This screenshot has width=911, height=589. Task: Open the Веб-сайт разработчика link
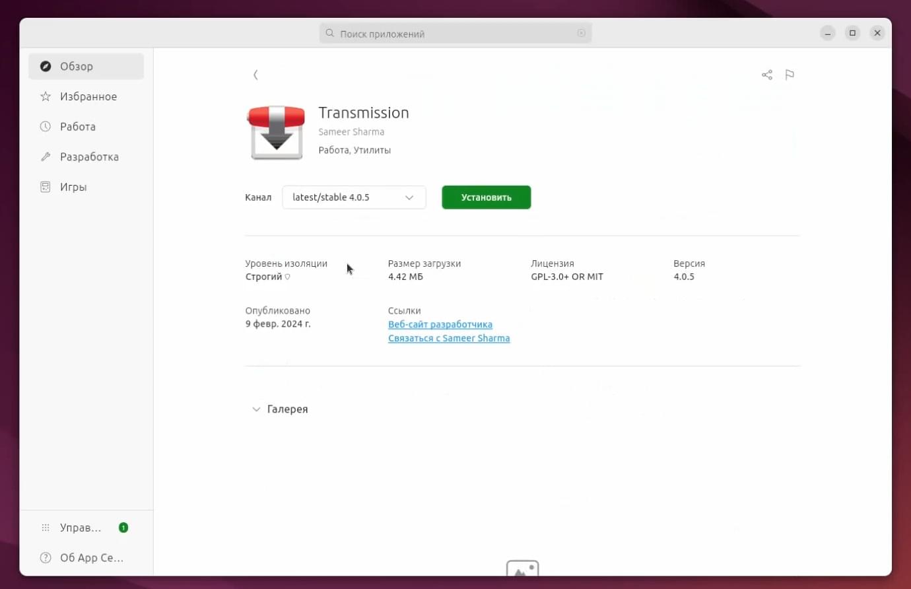pos(440,324)
